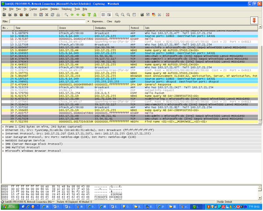Expand NetBIOS Datagram Service node
This screenshot has width=263, height=211.
point(3,141)
